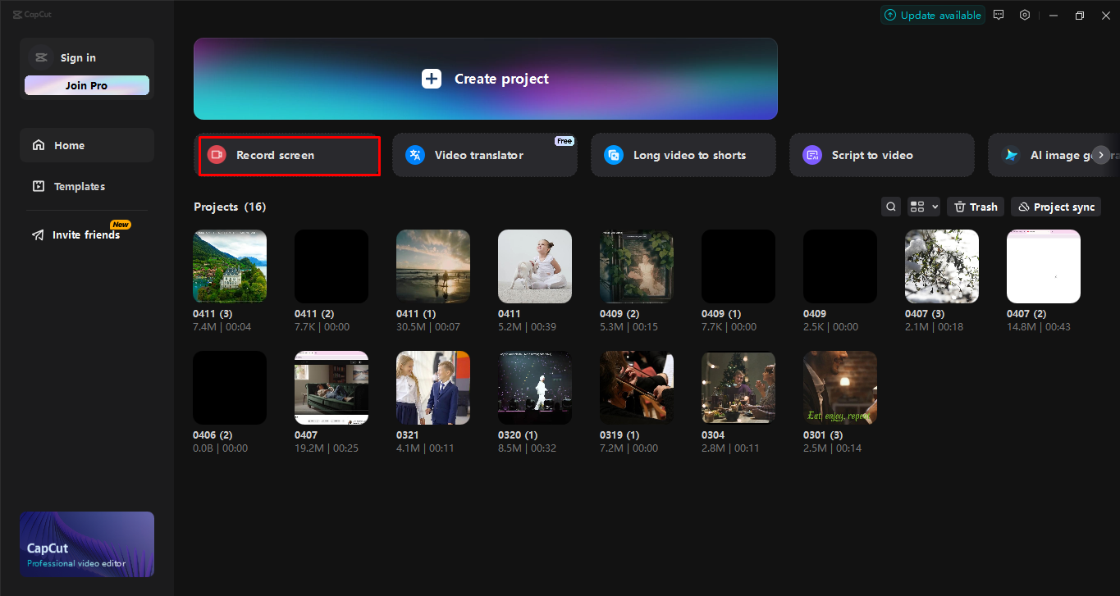Open project 0411 (1) thumbnail
1120x596 pixels.
[x=433, y=266]
